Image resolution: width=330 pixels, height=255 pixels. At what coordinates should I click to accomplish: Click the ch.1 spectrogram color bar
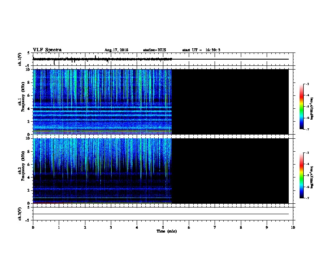(x=301, y=107)
